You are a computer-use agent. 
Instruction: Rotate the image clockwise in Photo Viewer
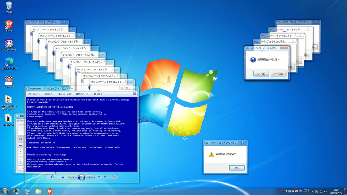(105, 177)
